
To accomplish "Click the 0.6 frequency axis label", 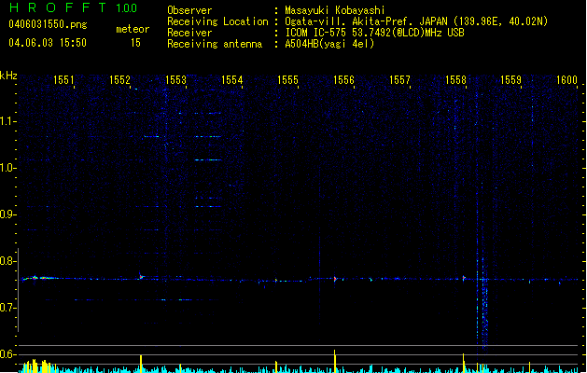I will pyautogui.click(x=7, y=354).
